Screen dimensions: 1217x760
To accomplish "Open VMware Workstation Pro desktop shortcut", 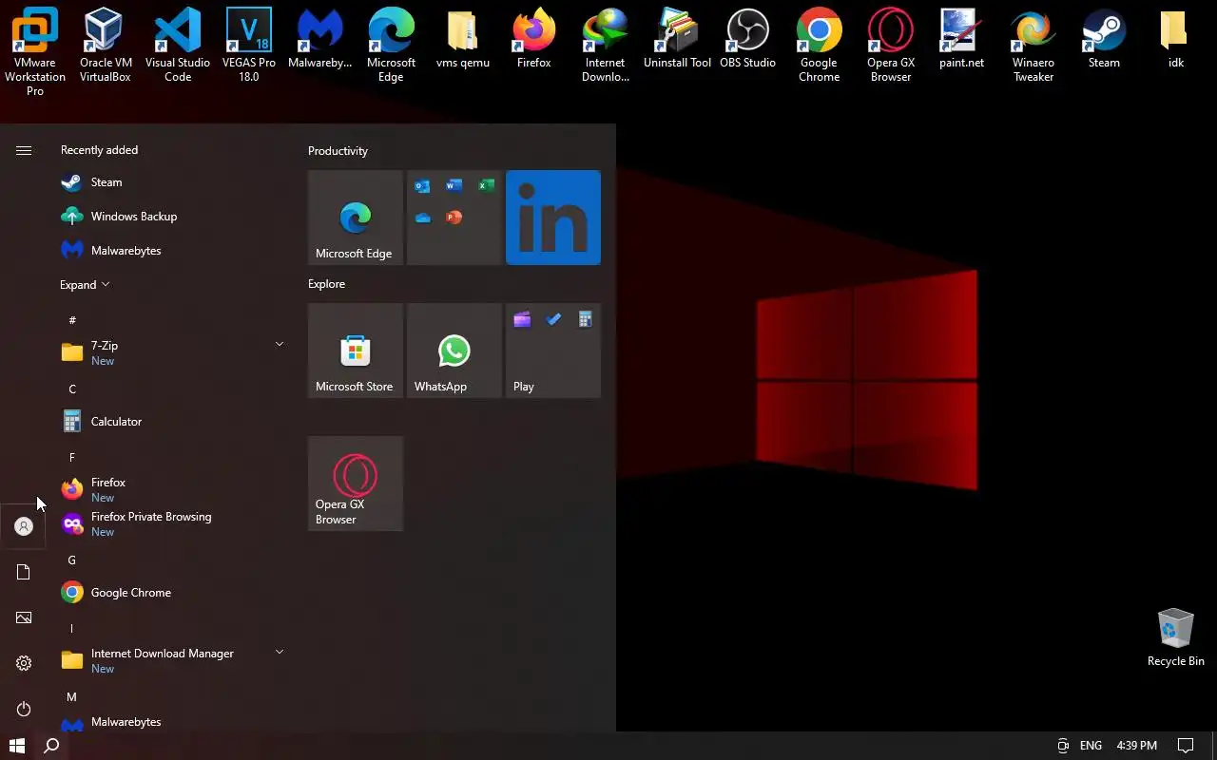I will (35, 51).
